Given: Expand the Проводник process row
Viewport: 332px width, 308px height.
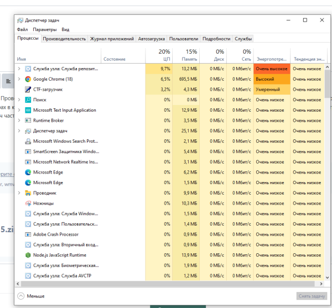Looking at the screenshot, I should [20, 193].
